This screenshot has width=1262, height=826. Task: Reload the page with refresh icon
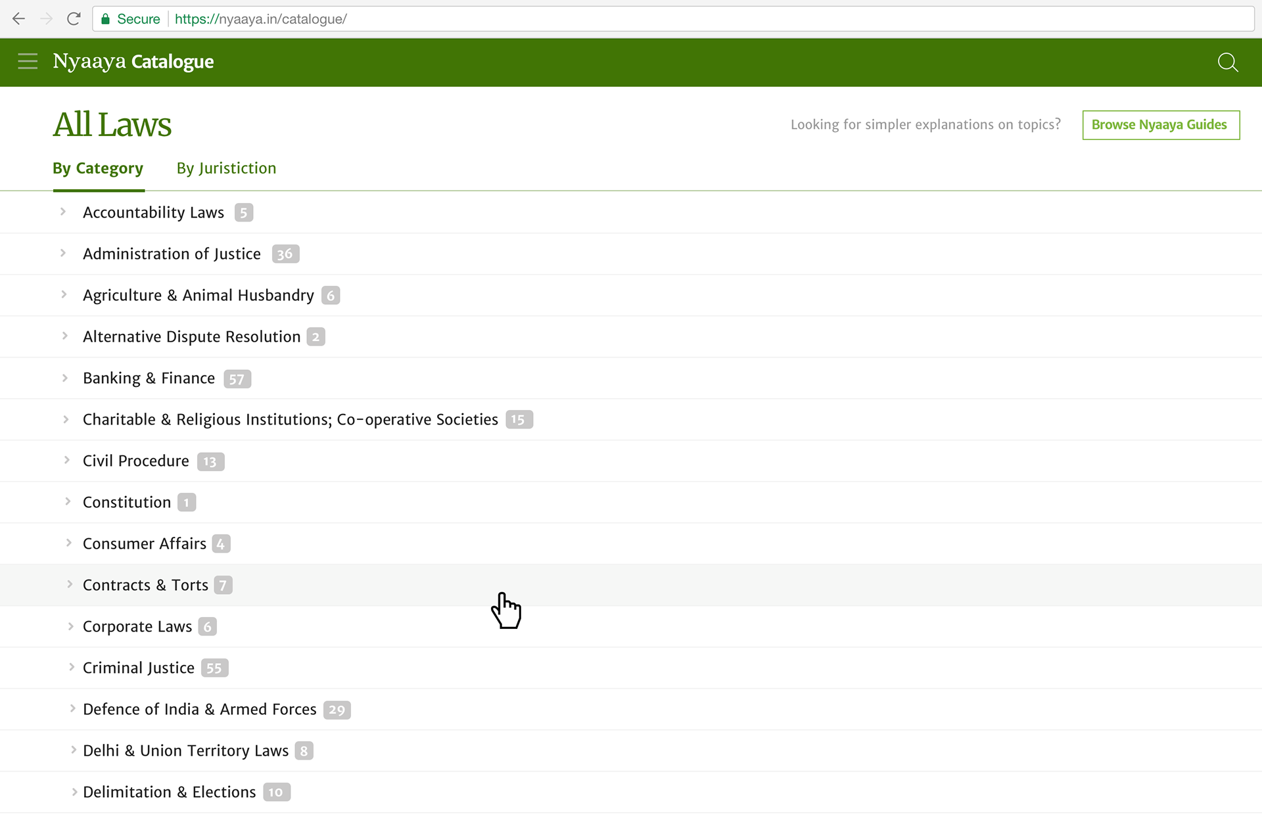click(x=74, y=19)
